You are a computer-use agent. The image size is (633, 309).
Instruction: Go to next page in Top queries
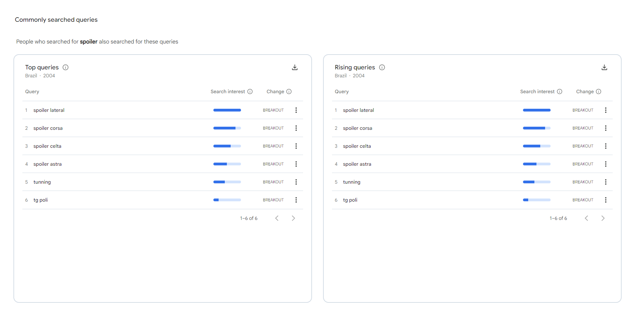pyautogui.click(x=293, y=218)
